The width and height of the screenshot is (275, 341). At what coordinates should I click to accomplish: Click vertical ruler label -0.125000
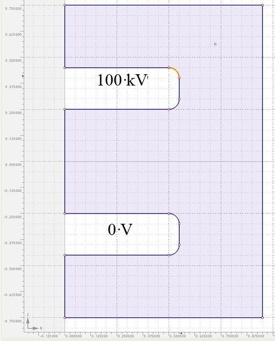click(12, 191)
